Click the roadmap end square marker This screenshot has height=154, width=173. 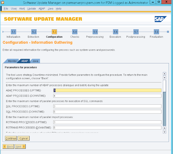[x=168, y=32]
